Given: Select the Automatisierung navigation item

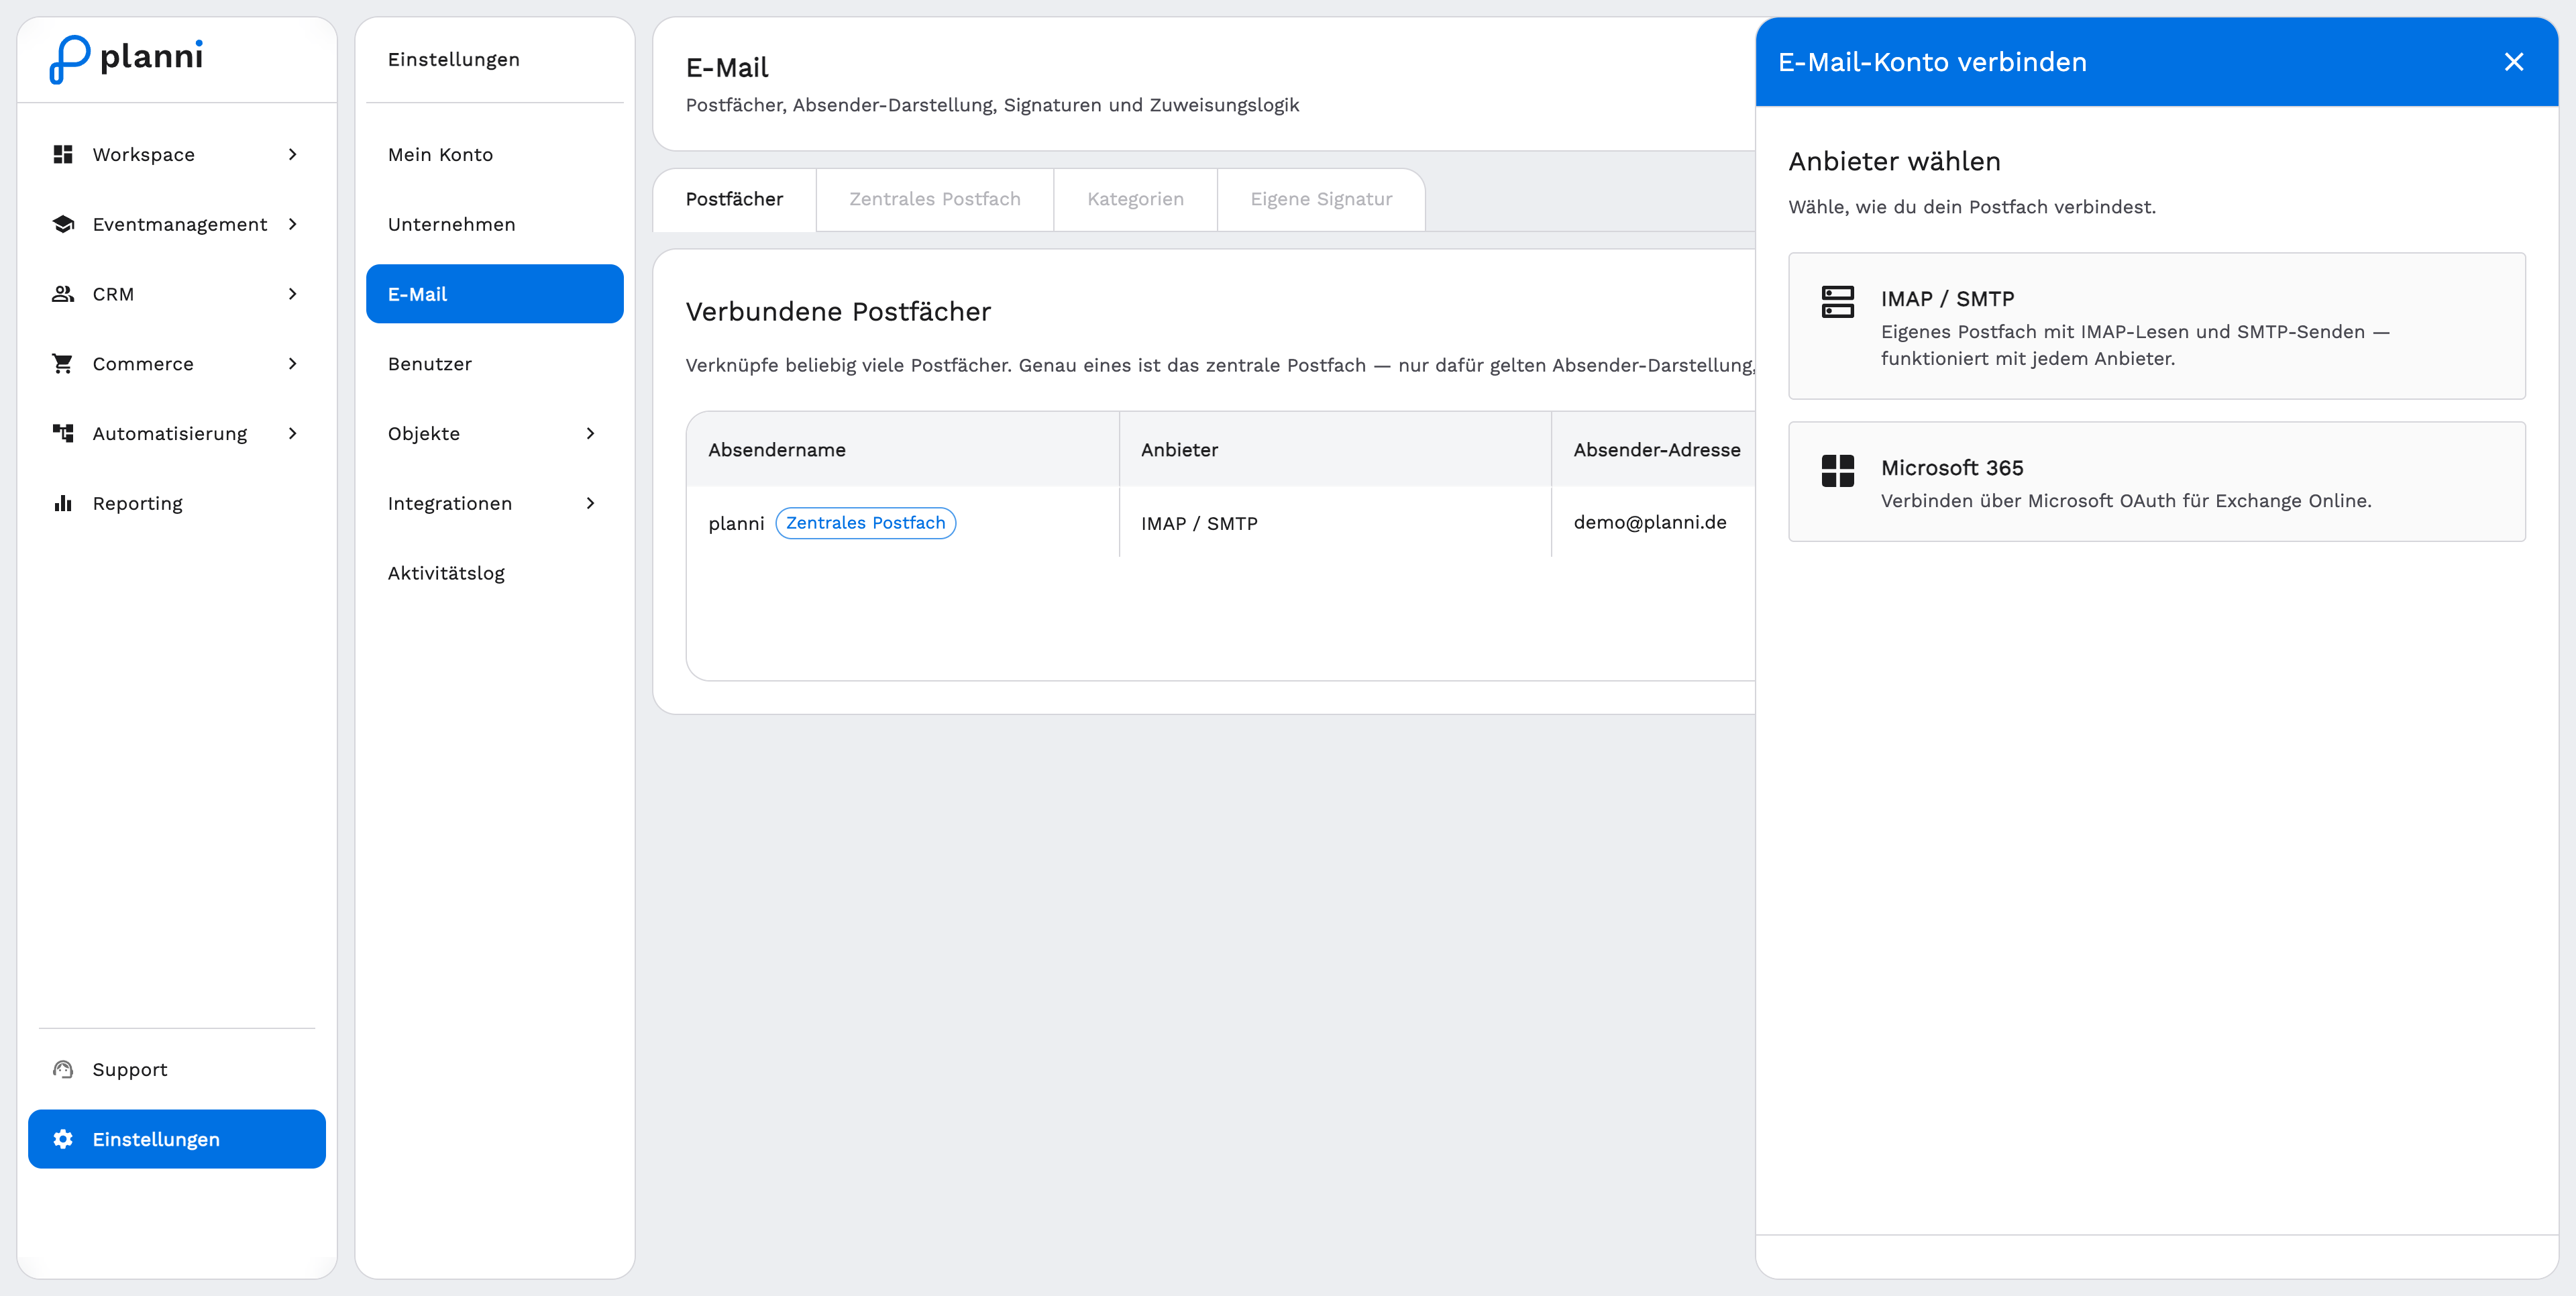Looking at the screenshot, I should pyautogui.click(x=177, y=433).
